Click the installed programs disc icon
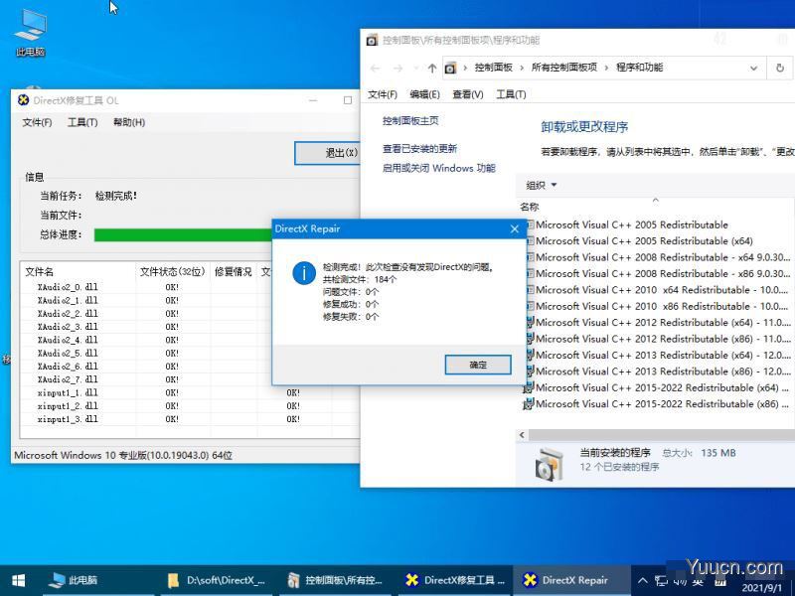Screen dimensions: 795x596 point(549,464)
